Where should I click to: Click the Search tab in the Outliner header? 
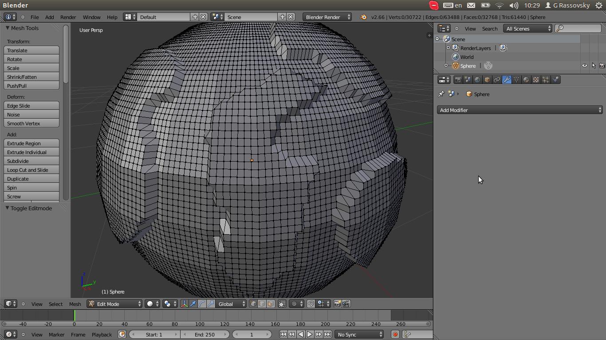(x=490, y=28)
